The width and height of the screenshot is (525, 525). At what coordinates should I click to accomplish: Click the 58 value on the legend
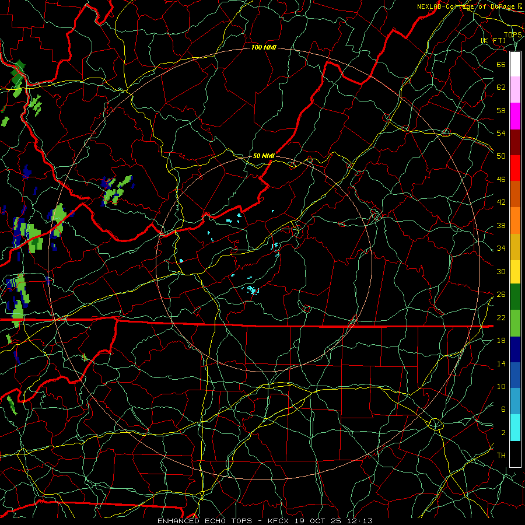click(x=501, y=110)
